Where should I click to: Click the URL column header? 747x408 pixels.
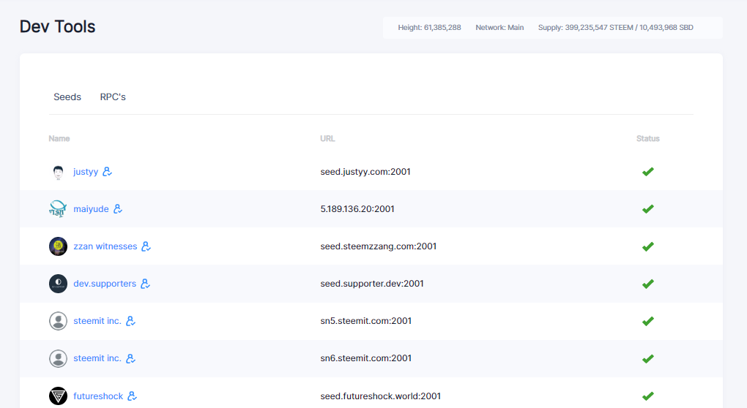click(327, 138)
